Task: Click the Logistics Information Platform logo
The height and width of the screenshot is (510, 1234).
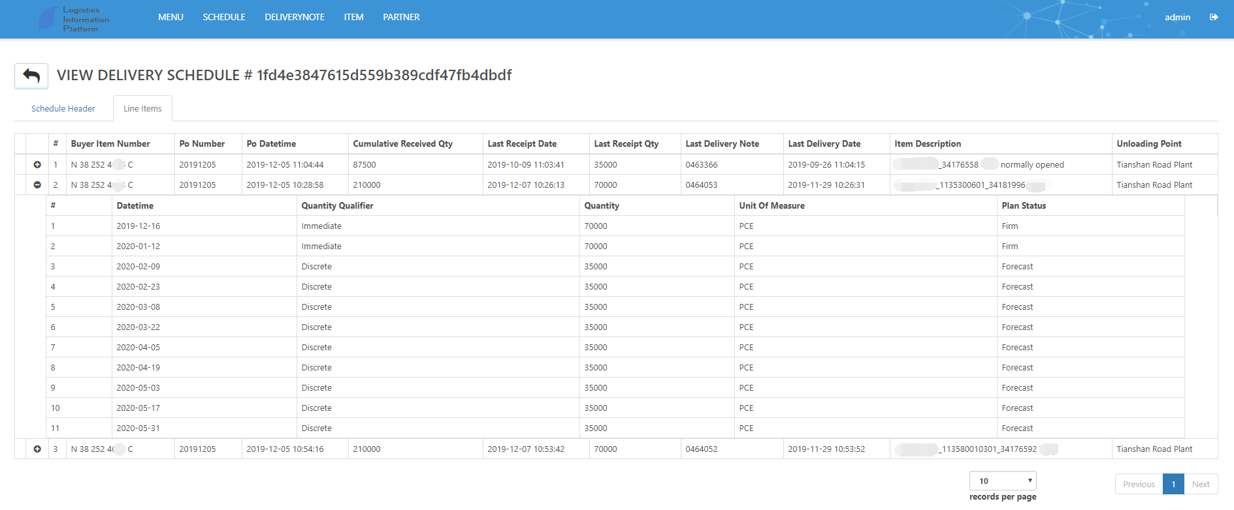Action: [74, 19]
